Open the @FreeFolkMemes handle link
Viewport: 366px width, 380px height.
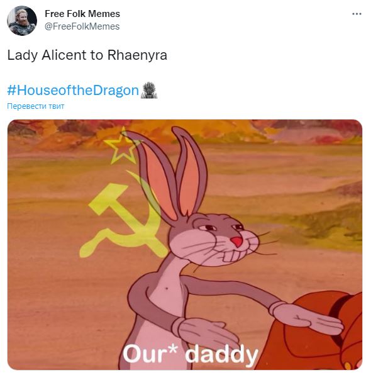(x=82, y=26)
